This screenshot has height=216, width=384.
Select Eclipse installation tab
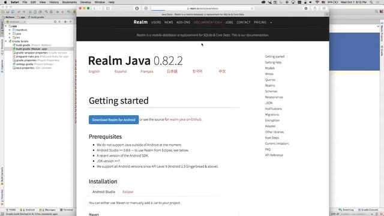coord(128,192)
